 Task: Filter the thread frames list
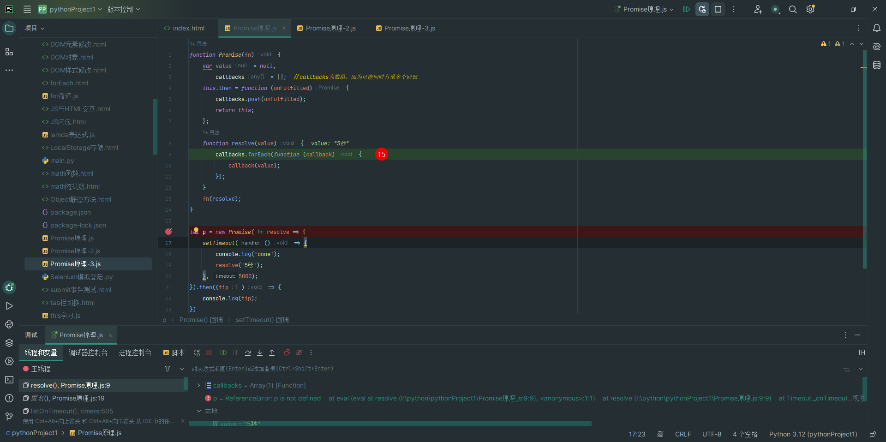pyautogui.click(x=168, y=369)
